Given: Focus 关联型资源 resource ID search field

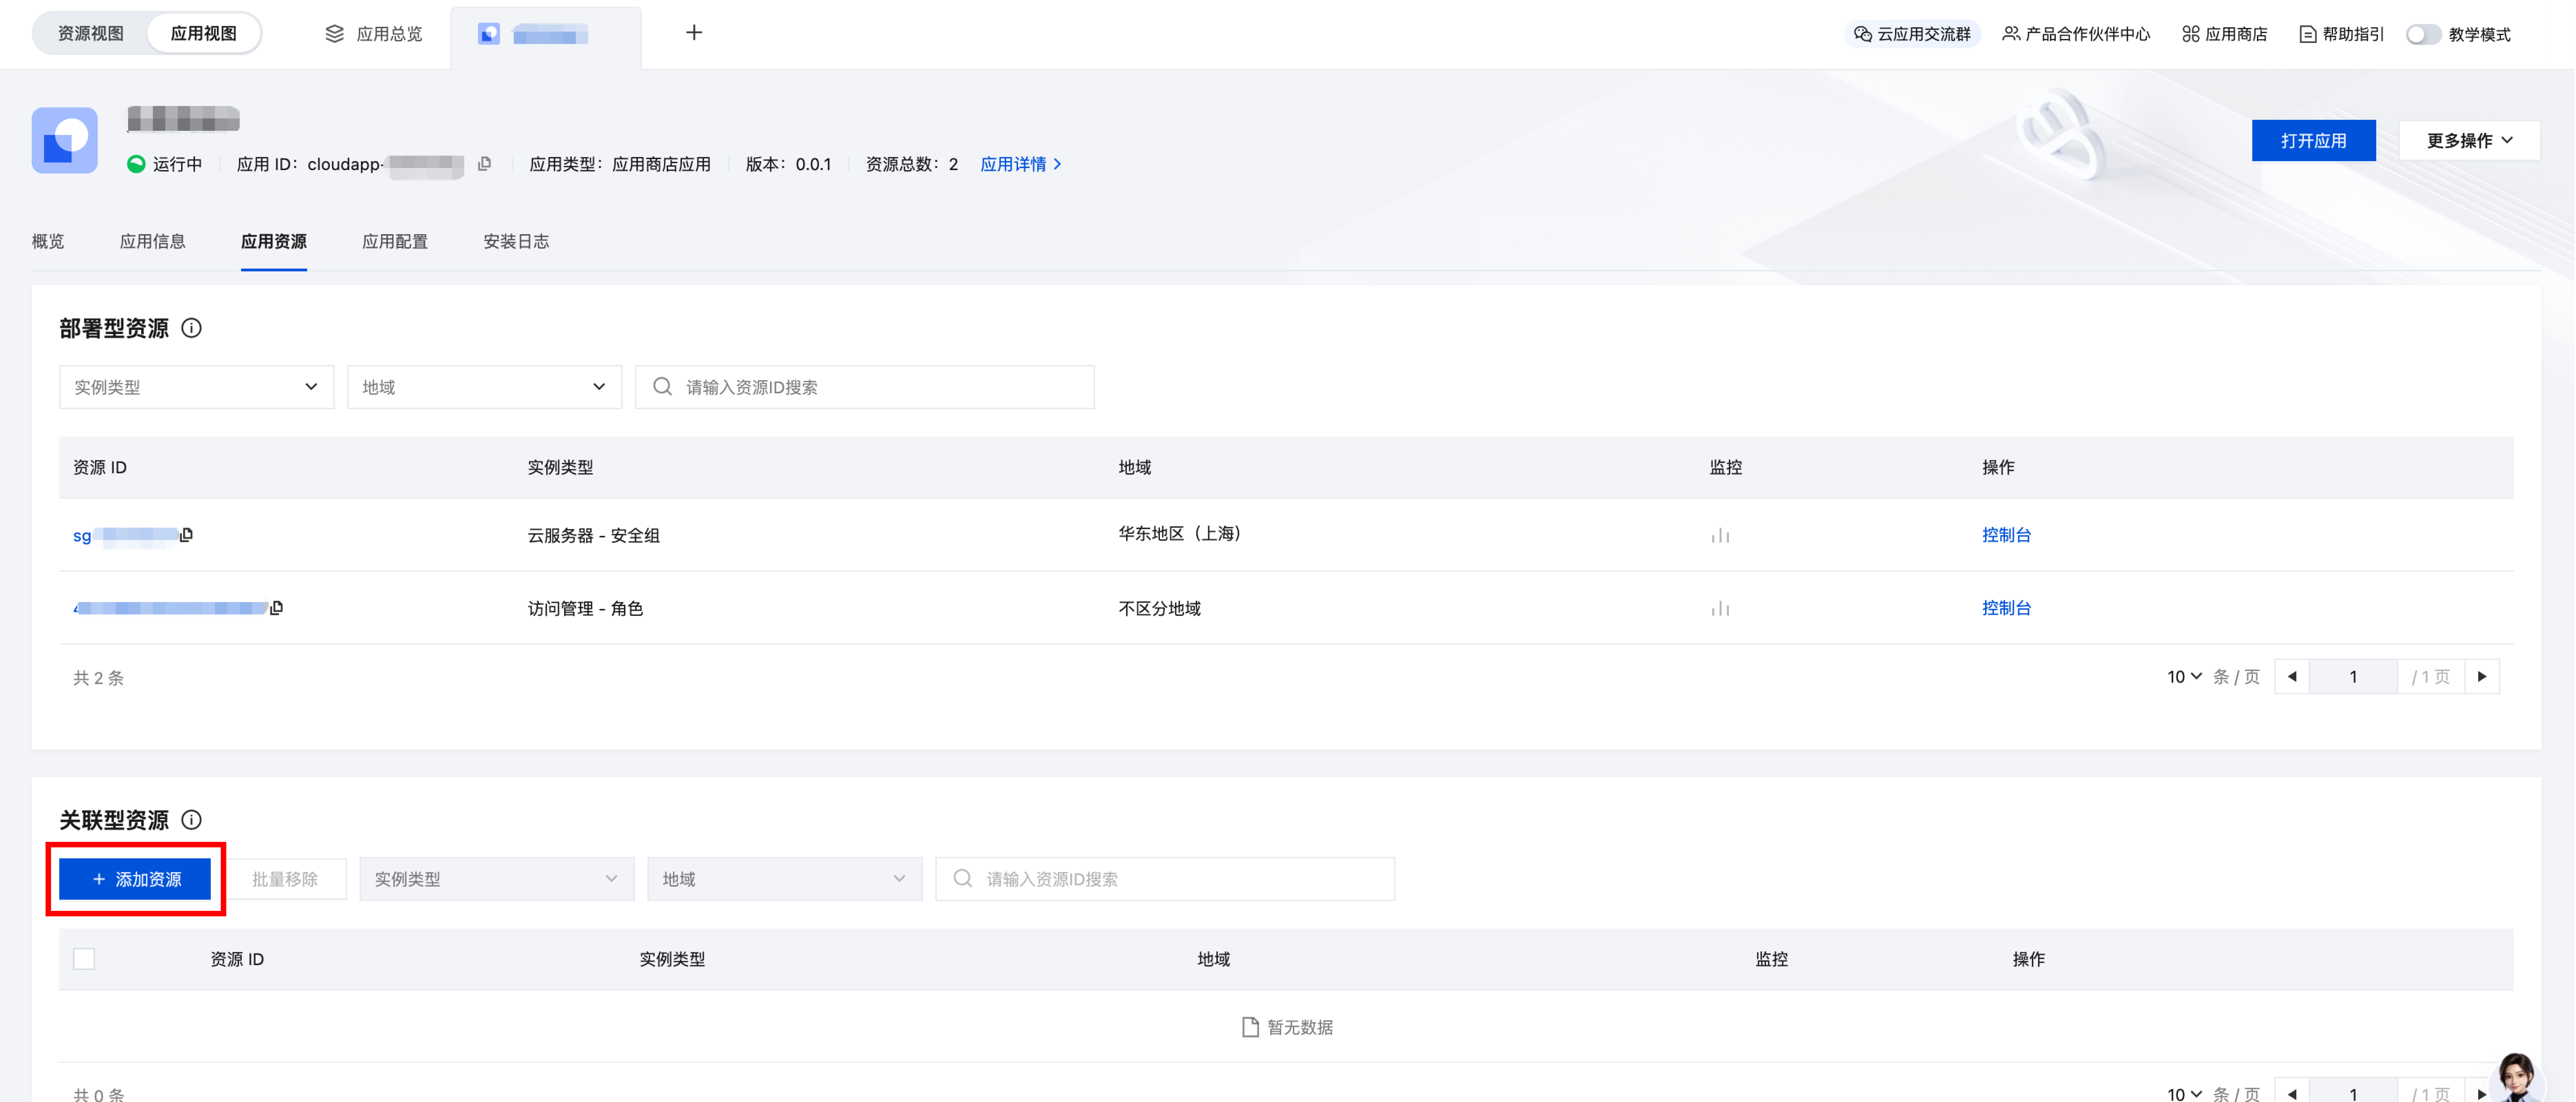Looking at the screenshot, I should 1165,879.
